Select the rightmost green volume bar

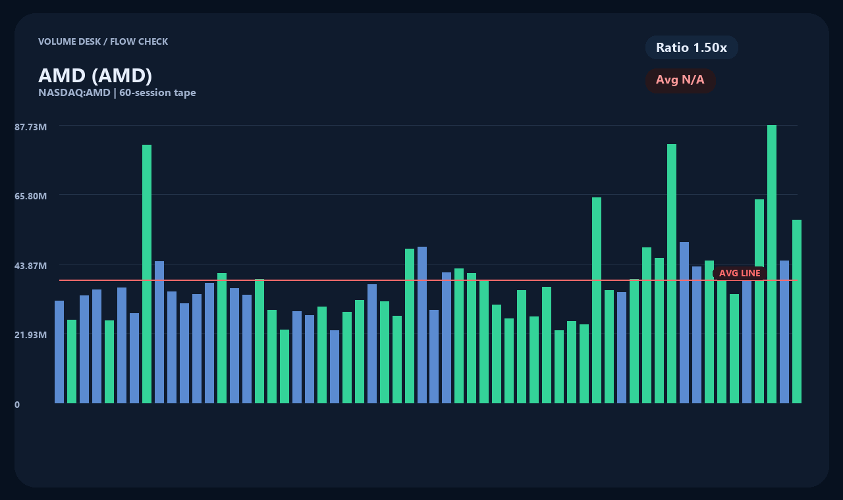point(797,311)
